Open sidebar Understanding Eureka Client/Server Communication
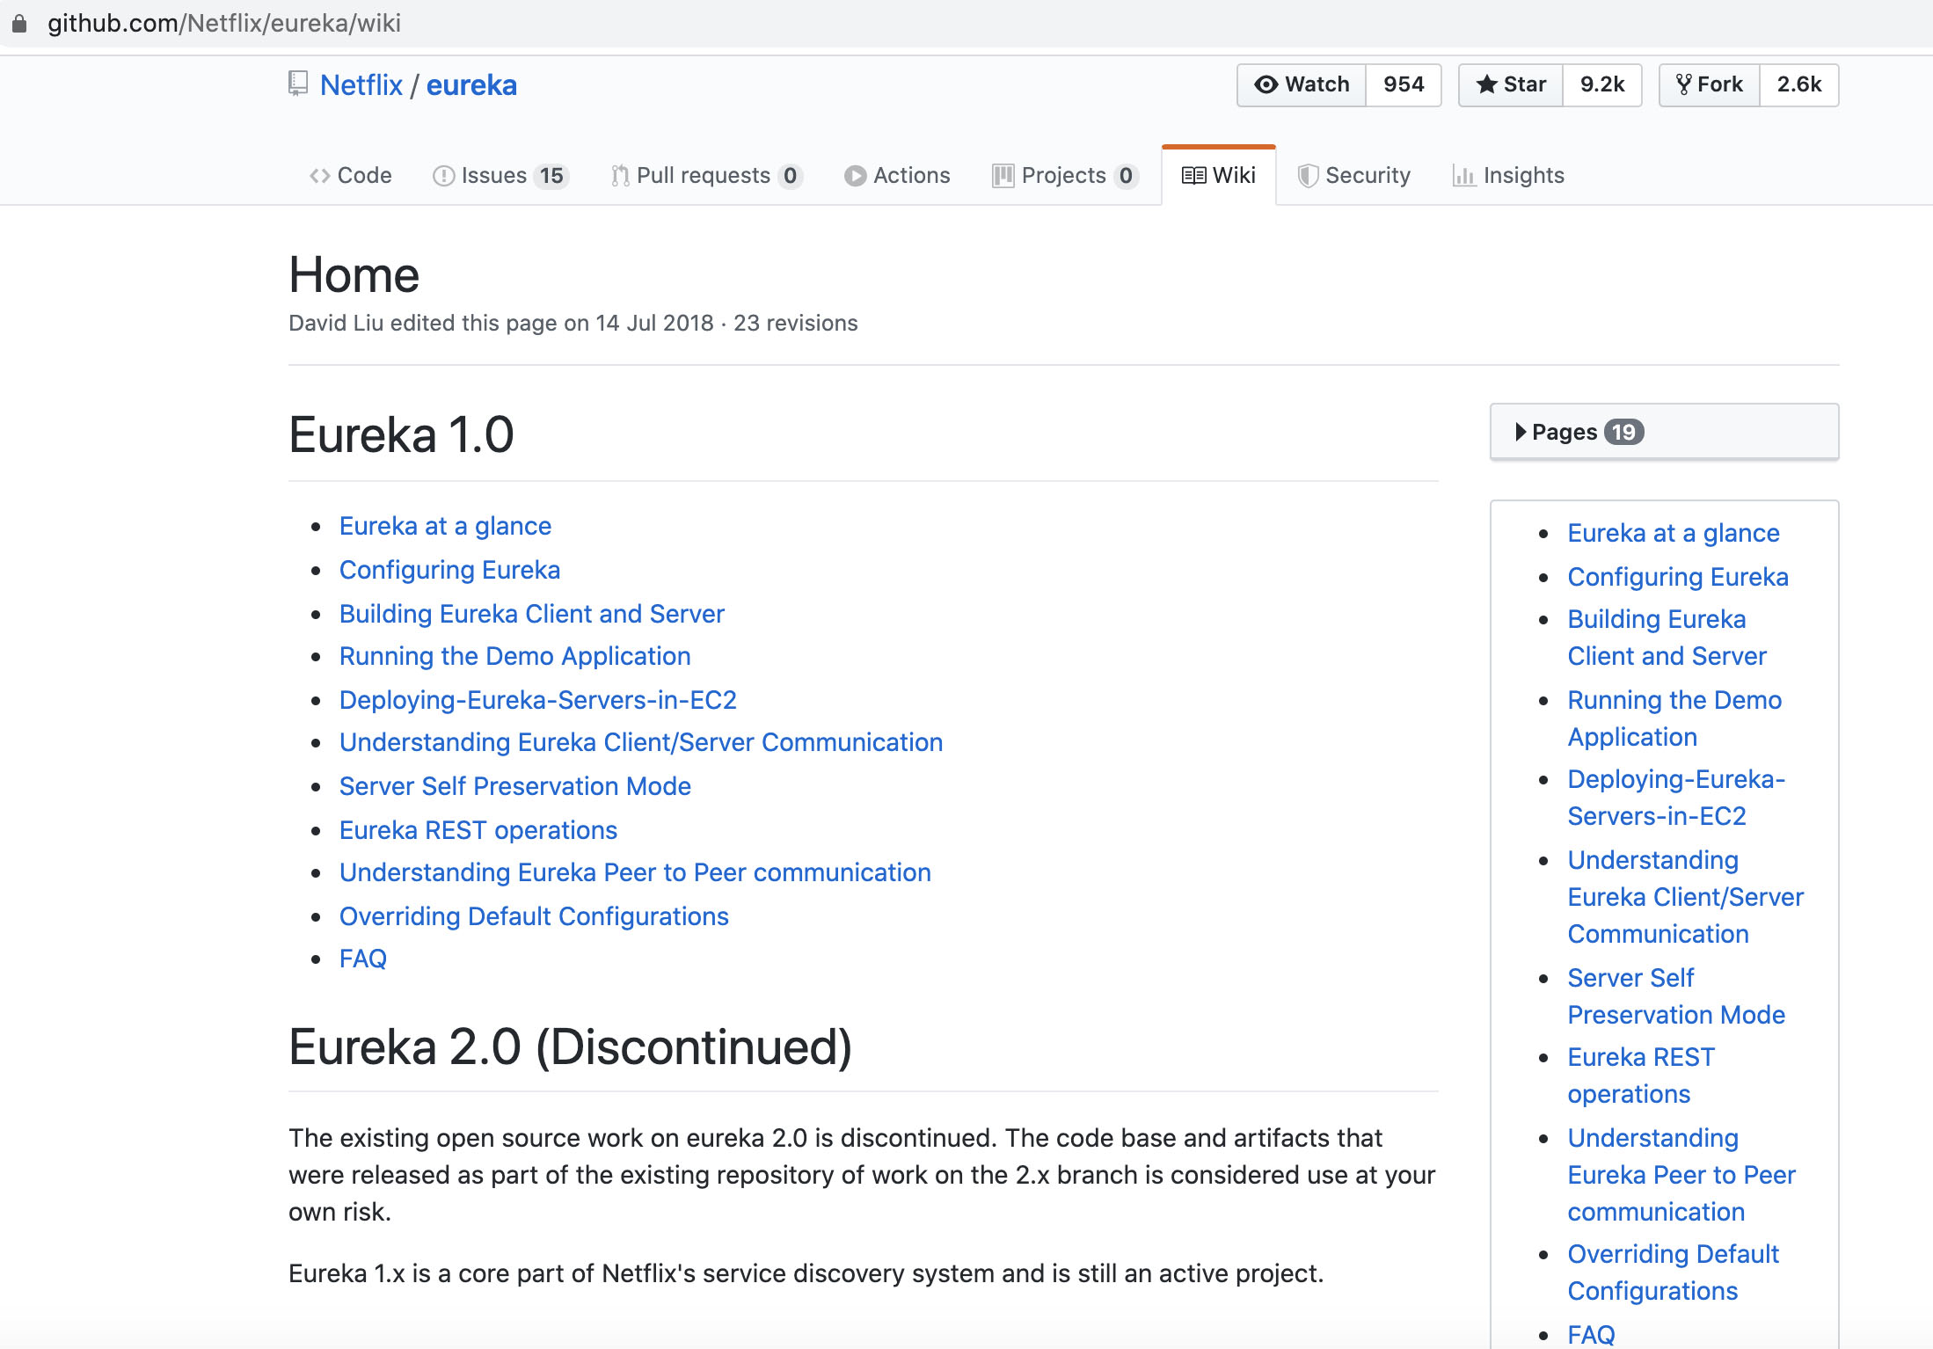 pos(1685,897)
